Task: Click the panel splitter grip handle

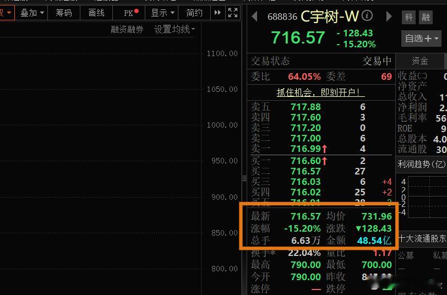Action: (x=244, y=178)
